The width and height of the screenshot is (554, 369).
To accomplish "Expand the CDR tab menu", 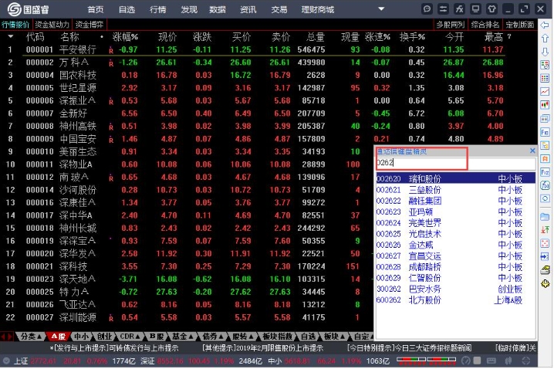I will pos(130,336).
